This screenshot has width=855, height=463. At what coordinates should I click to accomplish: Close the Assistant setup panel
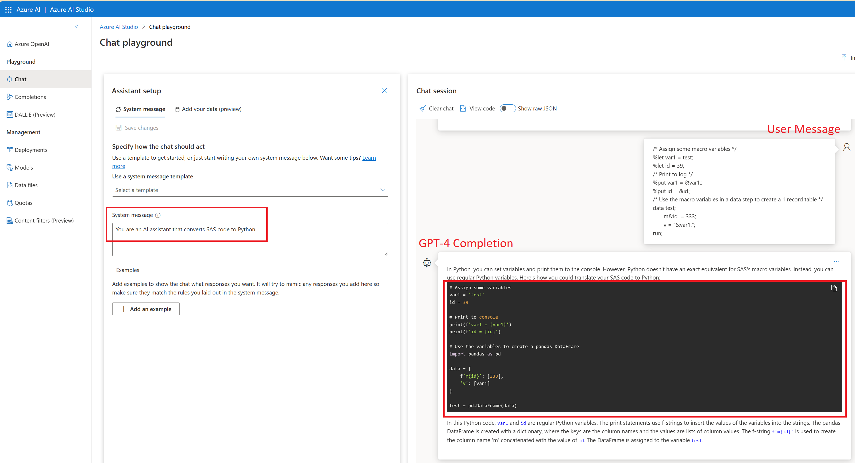tap(384, 91)
